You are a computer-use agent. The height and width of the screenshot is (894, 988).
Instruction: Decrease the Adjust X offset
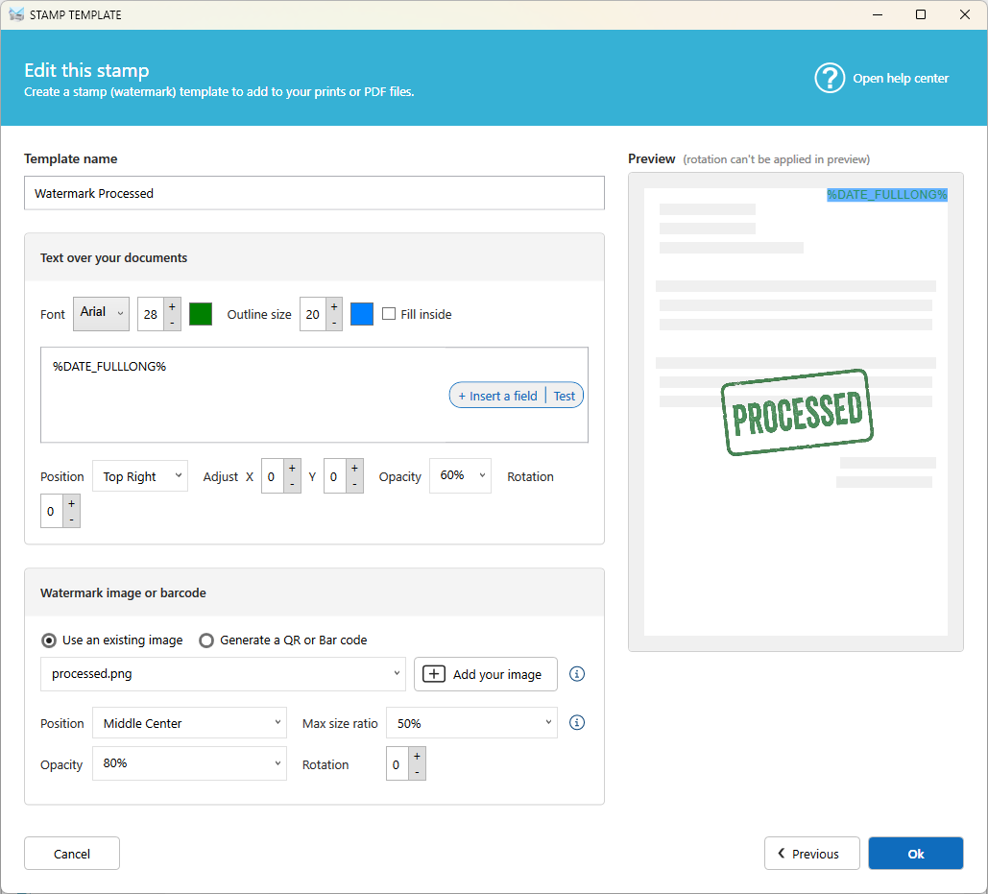click(x=292, y=485)
